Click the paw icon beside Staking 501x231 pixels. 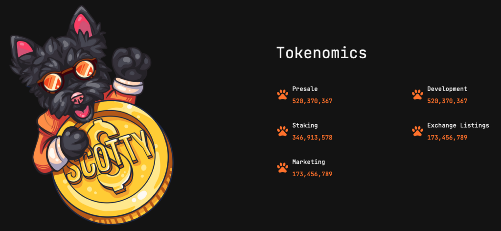tap(282, 131)
